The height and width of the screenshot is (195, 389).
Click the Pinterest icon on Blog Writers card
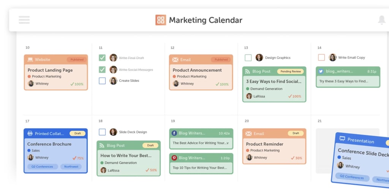(174, 158)
